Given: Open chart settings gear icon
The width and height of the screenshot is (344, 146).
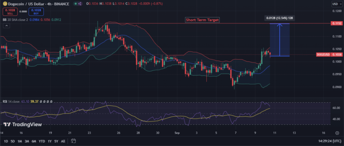Looking at the screenshot, I should [x=337, y=133].
